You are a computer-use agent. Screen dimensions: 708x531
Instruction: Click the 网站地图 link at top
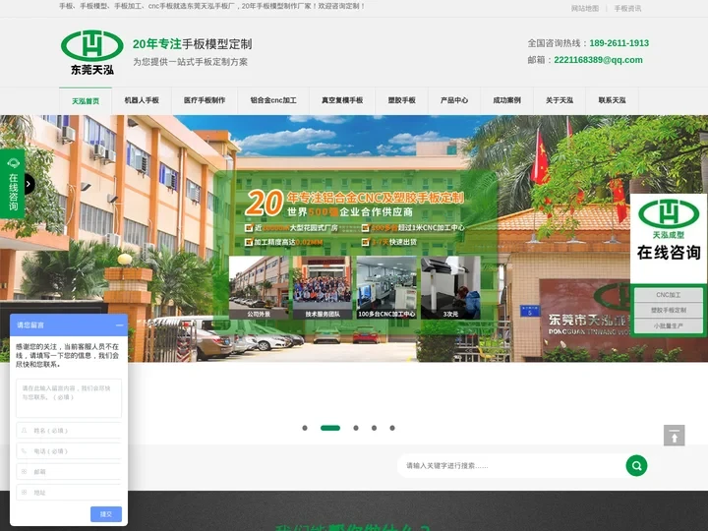(585, 8)
